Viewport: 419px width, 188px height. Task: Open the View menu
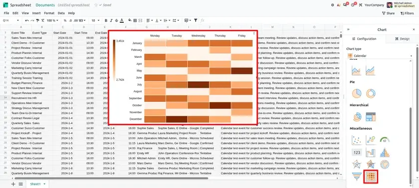[25, 13]
